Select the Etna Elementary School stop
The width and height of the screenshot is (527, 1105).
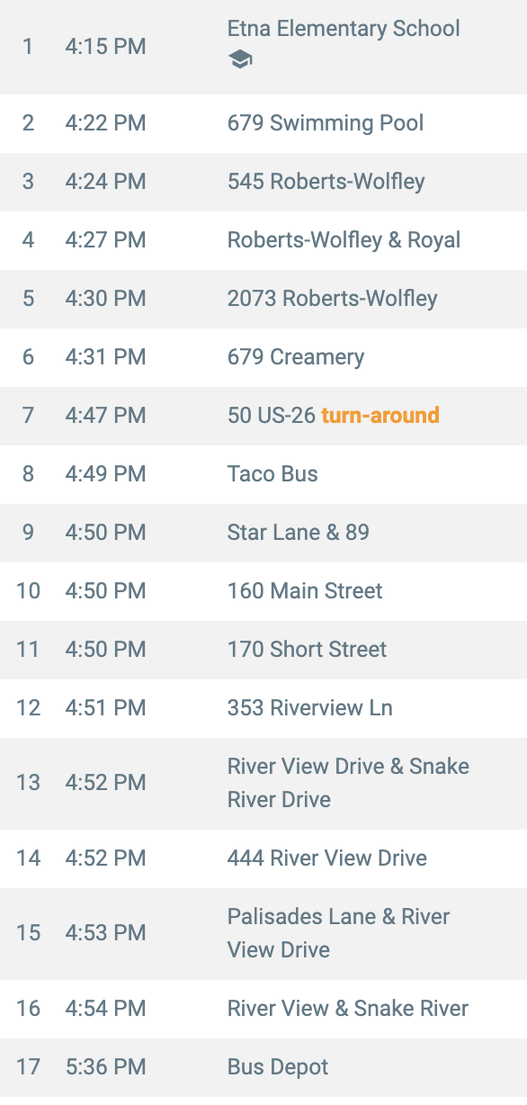point(263,47)
